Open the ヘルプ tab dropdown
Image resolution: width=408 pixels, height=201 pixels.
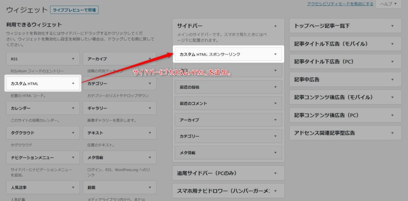coord(388,4)
